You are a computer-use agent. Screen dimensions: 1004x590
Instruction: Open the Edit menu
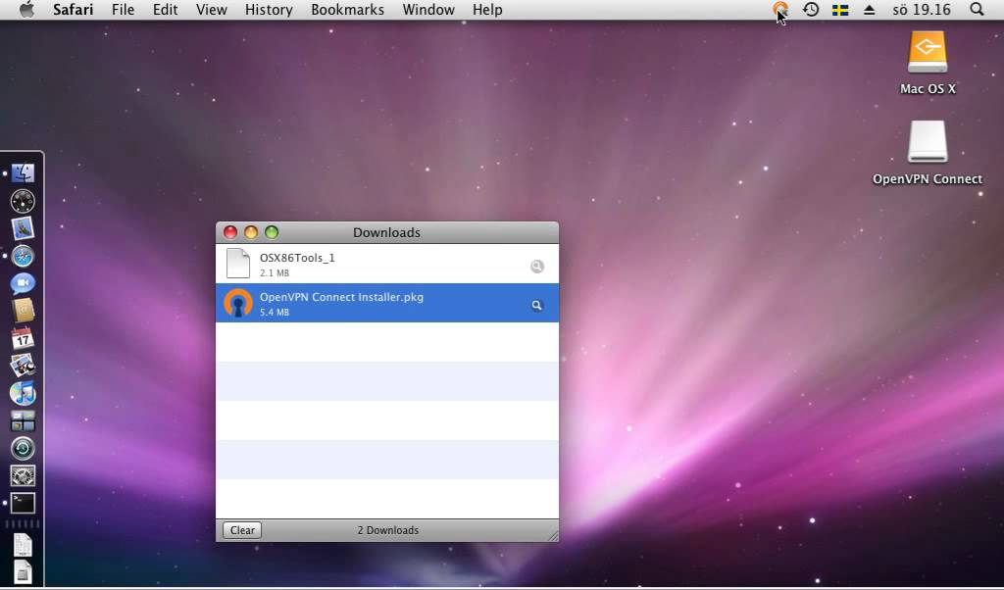tap(165, 10)
